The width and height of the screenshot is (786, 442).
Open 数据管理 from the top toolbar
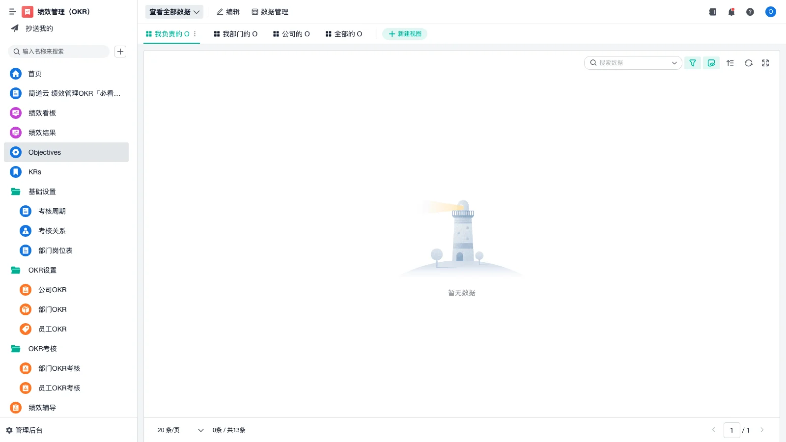pos(270,11)
